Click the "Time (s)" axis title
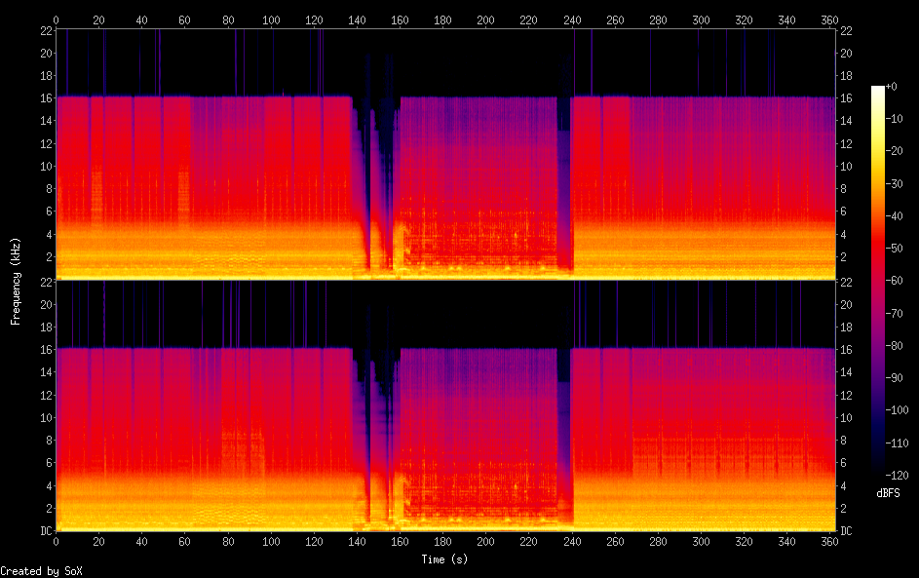919x578 pixels. [x=444, y=559]
